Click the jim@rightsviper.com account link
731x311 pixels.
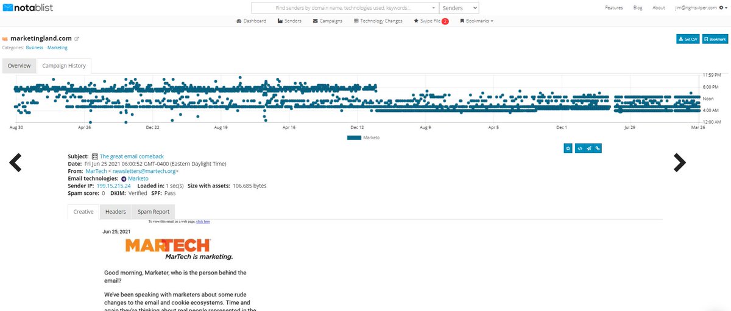pos(702,8)
